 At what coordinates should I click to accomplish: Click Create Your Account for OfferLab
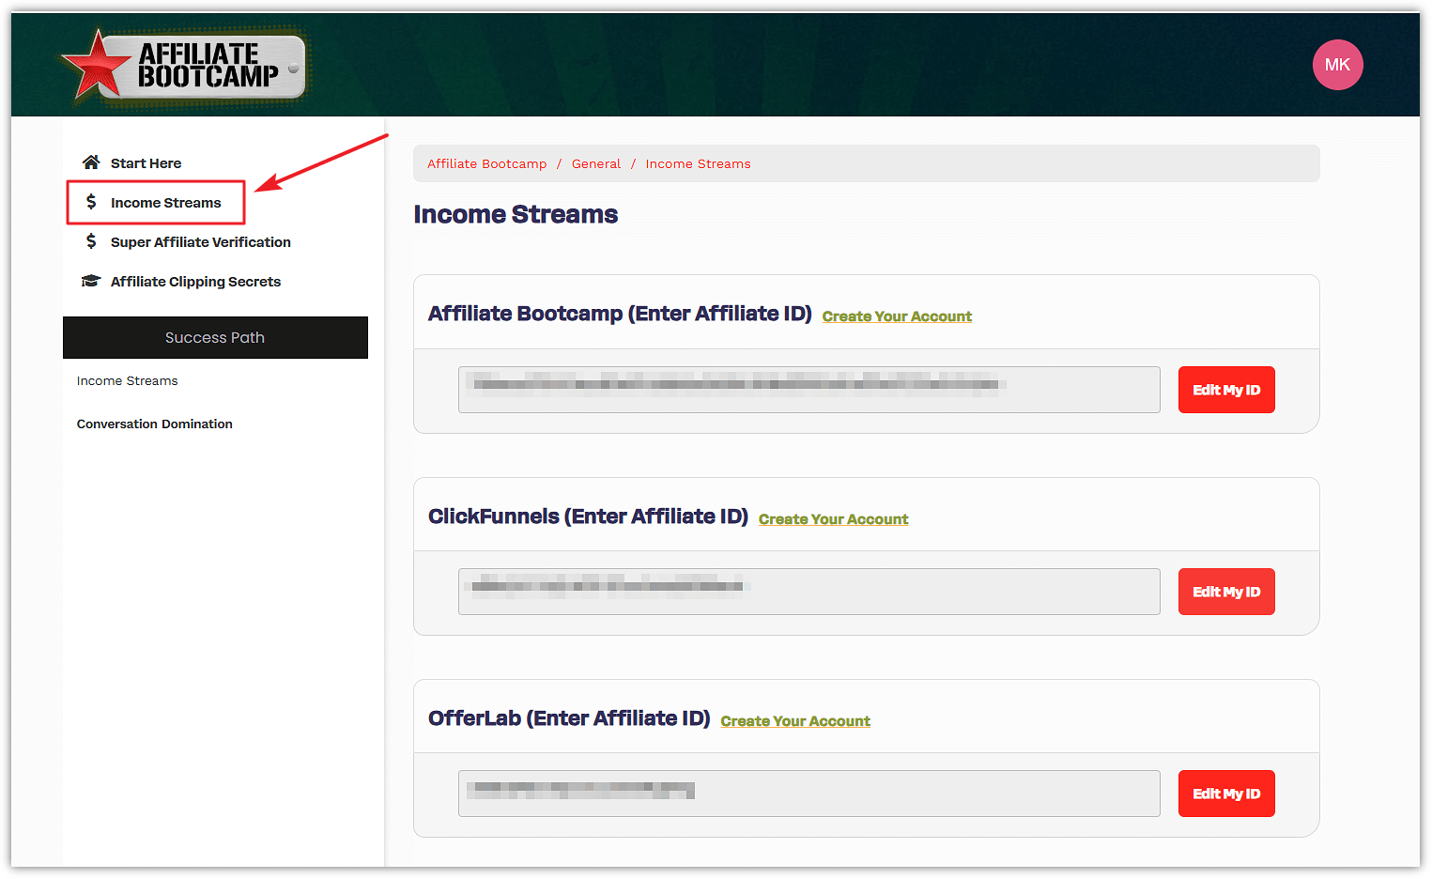795,721
